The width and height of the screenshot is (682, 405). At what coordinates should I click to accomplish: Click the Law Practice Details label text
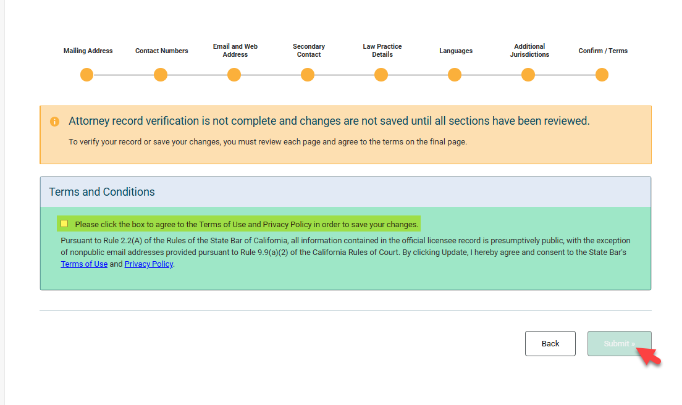(382, 51)
